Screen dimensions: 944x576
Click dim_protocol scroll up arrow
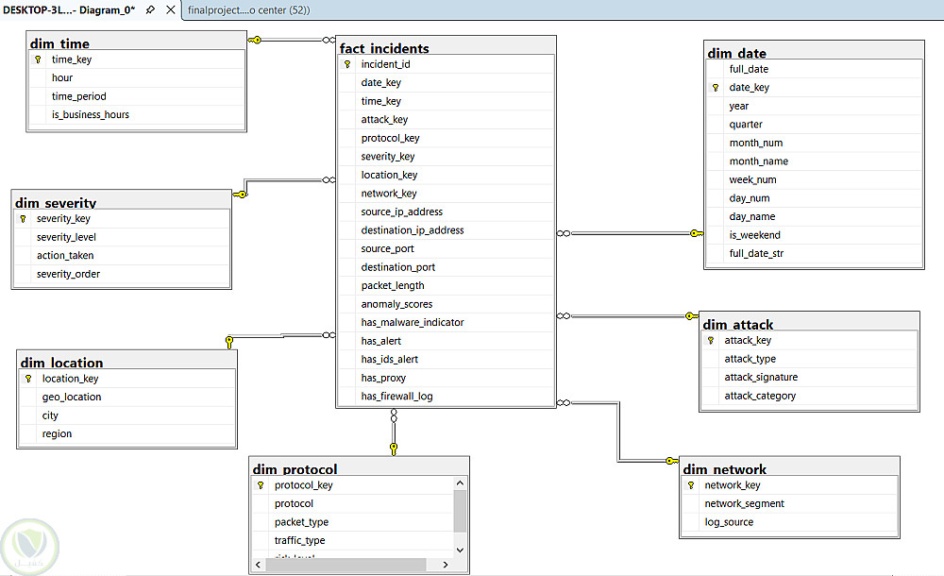460,483
